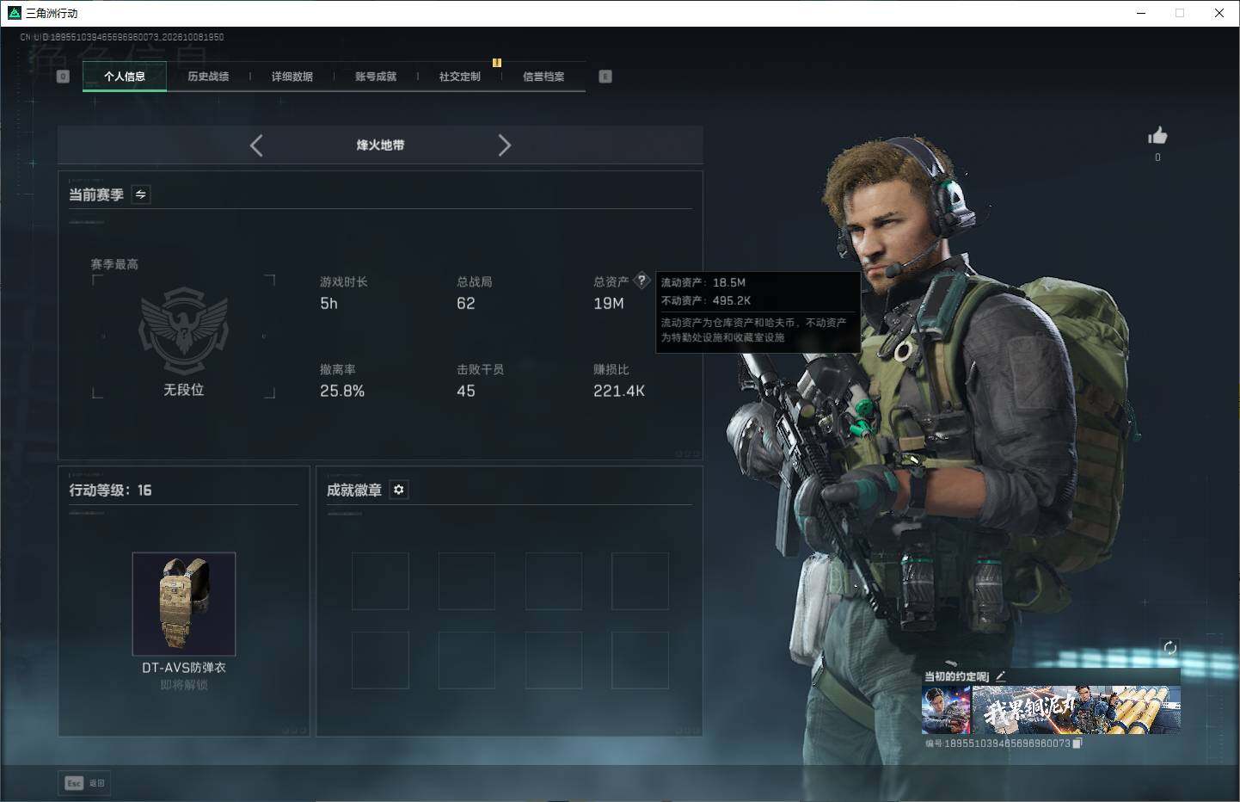Switch to previous game mode with left chevron
Viewport: 1240px width, 802px height.
[x=256, y=145]
